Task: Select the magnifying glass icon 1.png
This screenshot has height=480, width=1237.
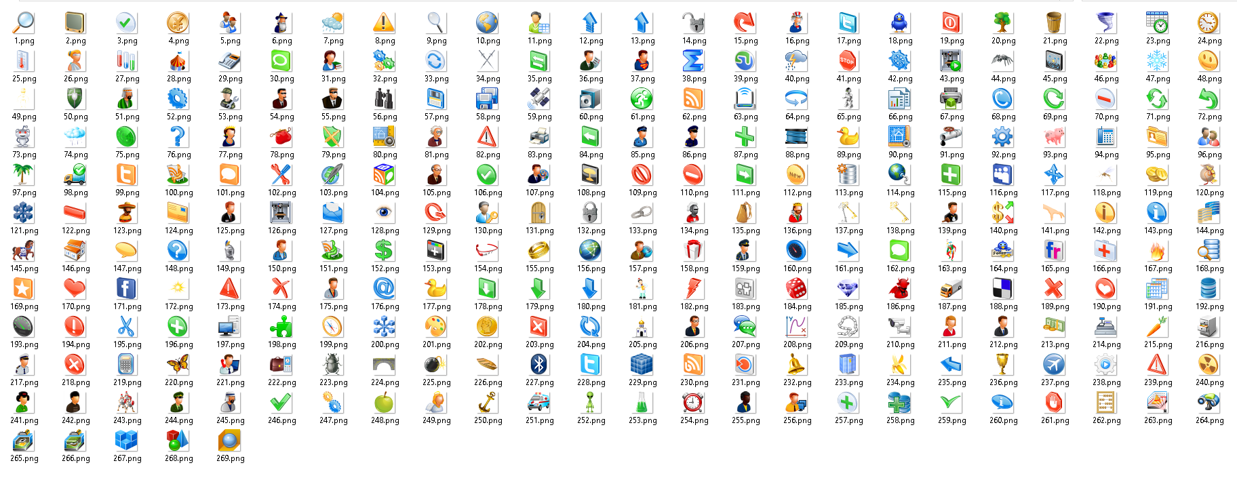Action: [x=24, y=23]
